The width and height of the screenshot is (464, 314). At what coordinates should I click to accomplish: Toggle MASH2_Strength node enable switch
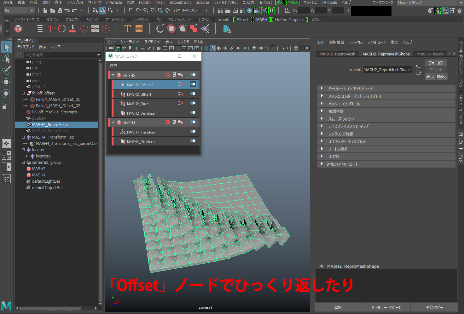(193, 84)
